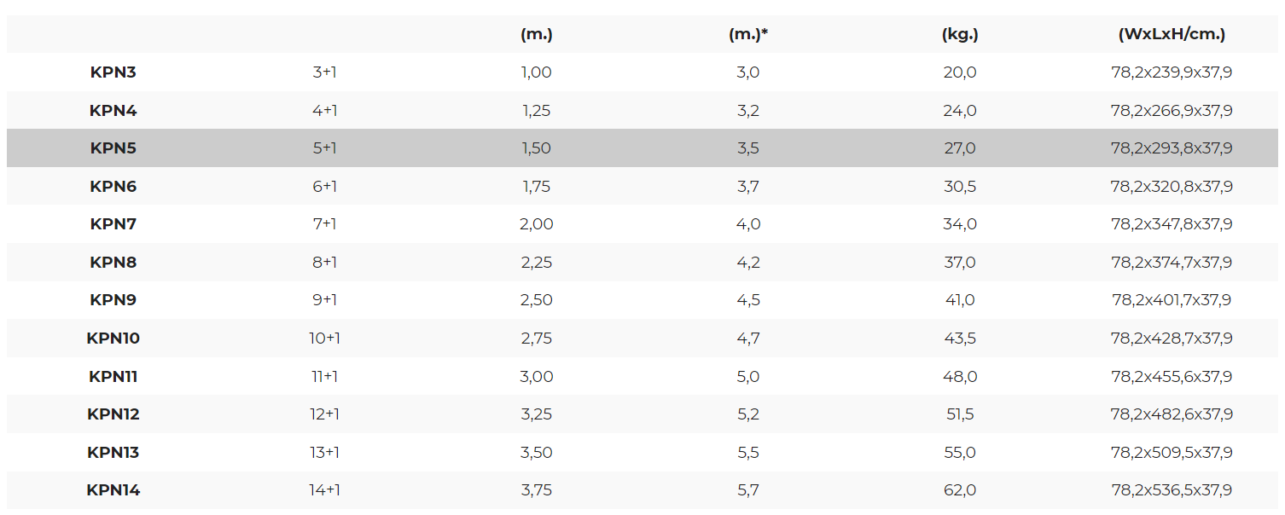This screenshot has height=515, width=1285.
Task: Select the 78,2x320,8x37,9 dimensions for KPN6
Action: tap(1172, 187)
